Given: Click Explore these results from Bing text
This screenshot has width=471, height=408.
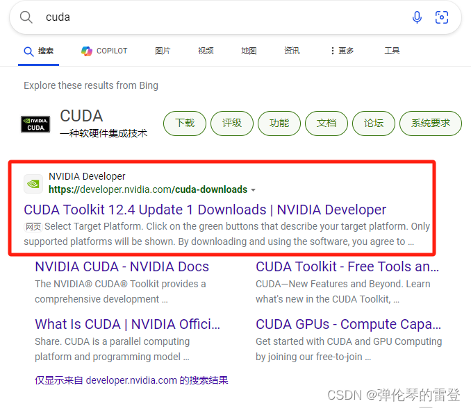Looking at the screenshot, I should coord(91,85).
